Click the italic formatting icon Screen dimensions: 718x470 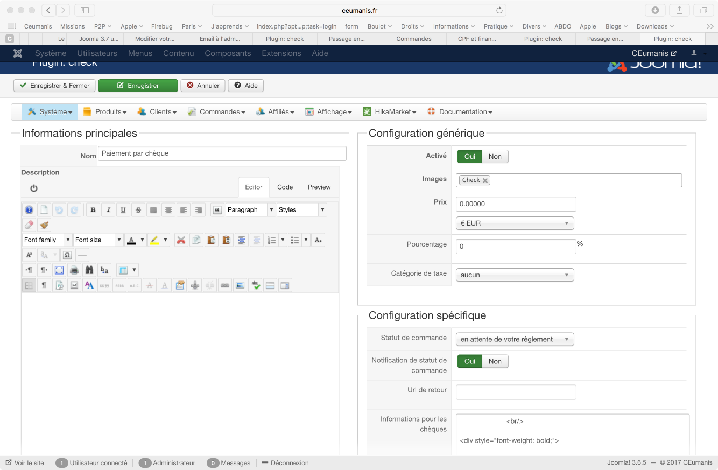pyautogui.click(x=108, y=210)
